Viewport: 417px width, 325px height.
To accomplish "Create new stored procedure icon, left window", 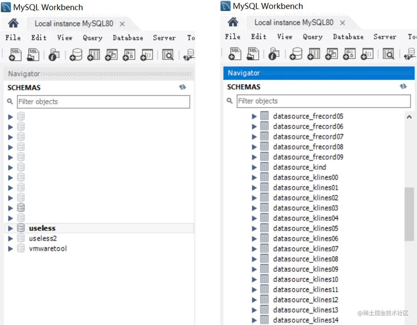I will coord(129,54).
